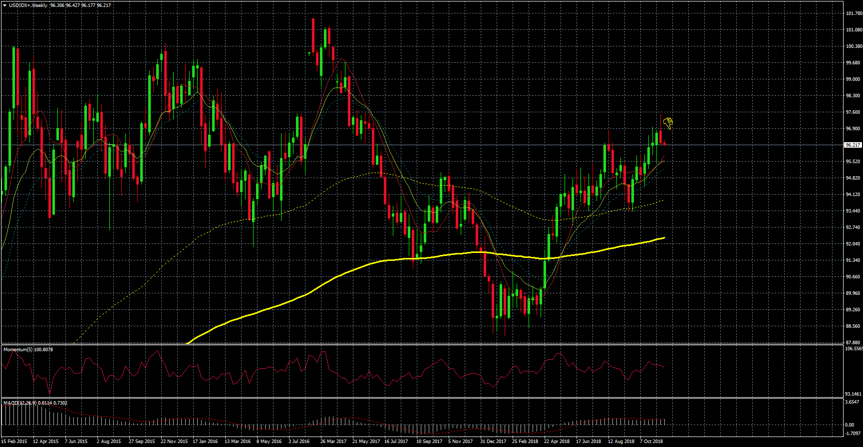Click the 92.040 price scale value
Viewport: 863px width, 447px height.
[853, 244]
